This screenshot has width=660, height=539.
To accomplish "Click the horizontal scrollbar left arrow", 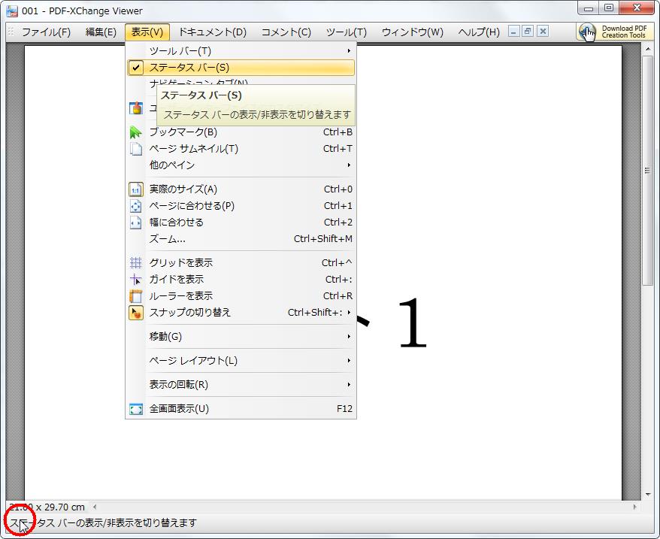I will tap(95, 507).
